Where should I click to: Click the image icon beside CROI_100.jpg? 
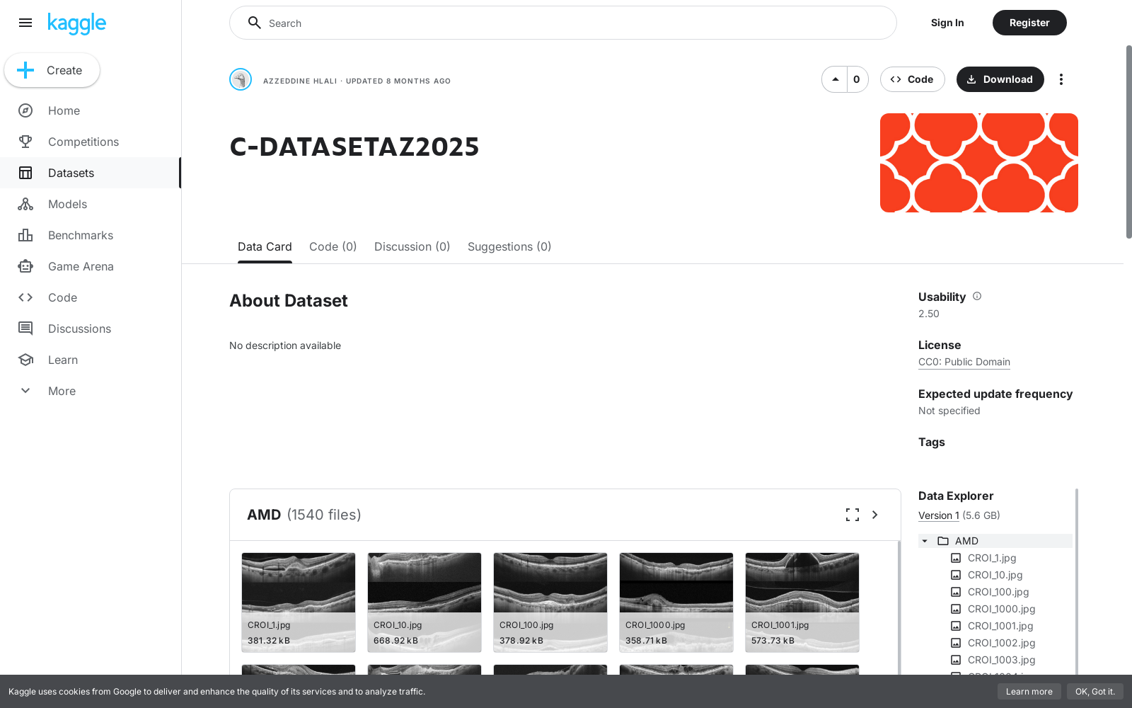956,592
